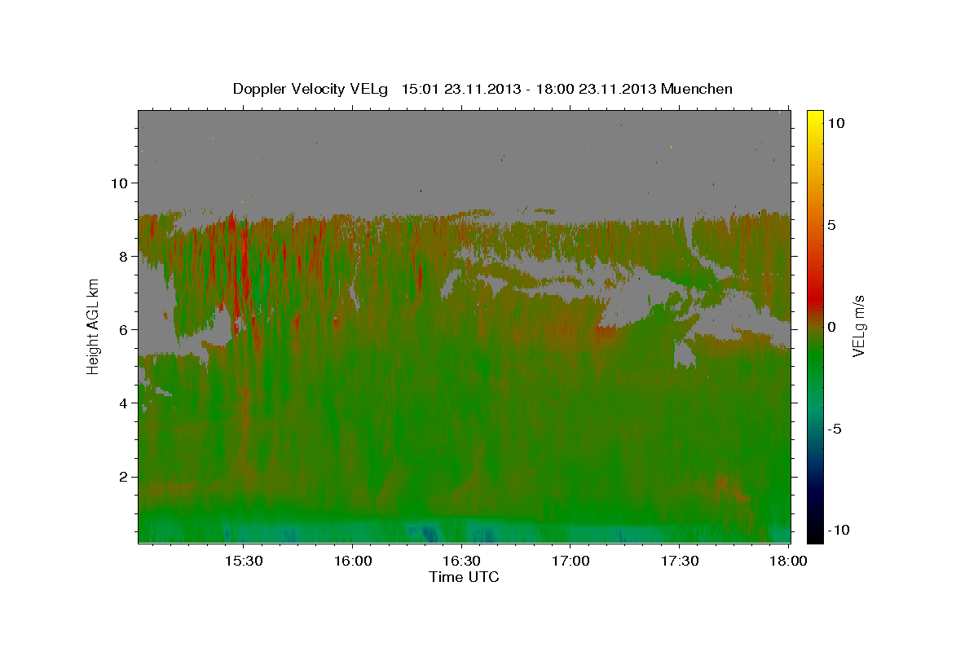Viewport: 978px width, 652px height.
Task: Select the time axis label '15:30'
Action: point(243,561)
